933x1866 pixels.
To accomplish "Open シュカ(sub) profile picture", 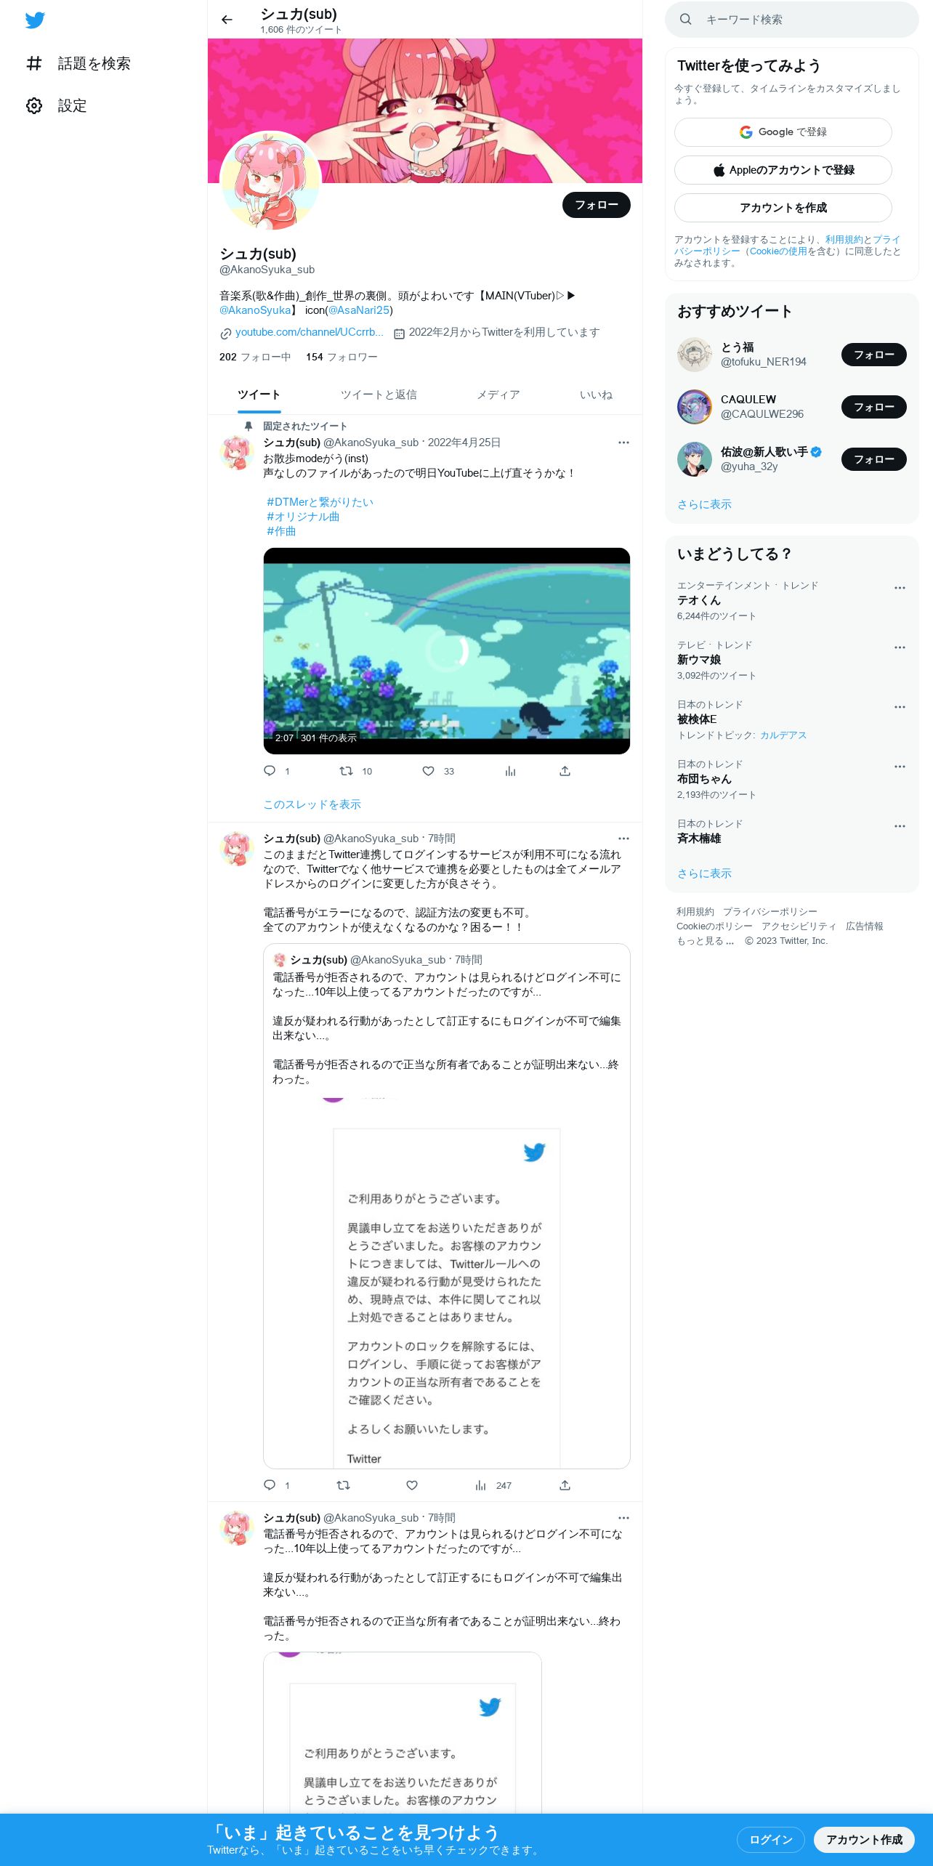I will [270, 181].
